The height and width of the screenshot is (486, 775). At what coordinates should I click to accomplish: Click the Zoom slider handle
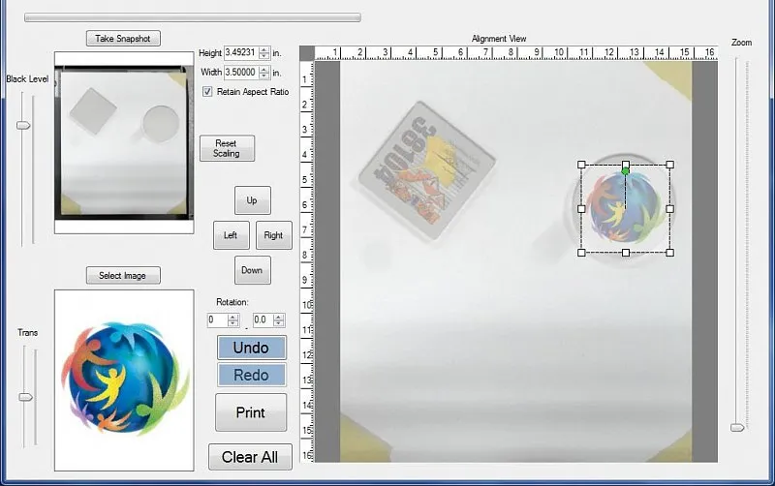(738, 426)
